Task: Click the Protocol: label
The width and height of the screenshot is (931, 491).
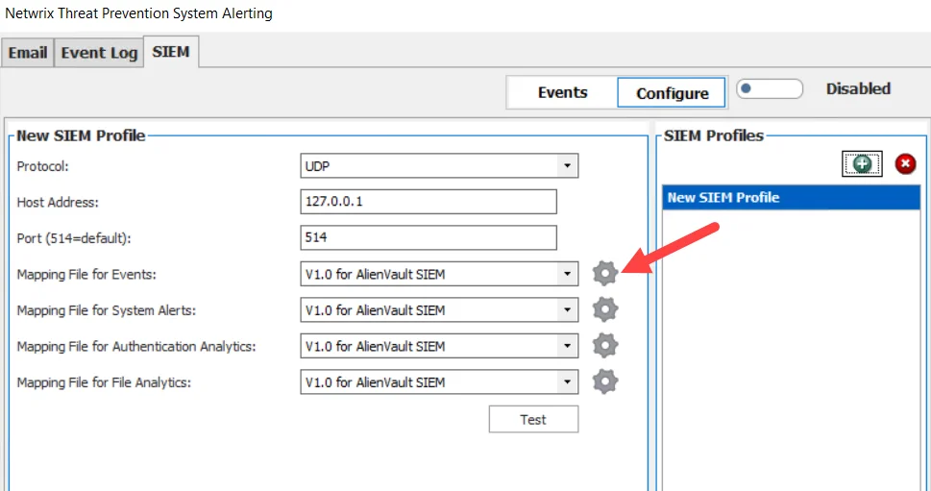Action: pos(42,167)
